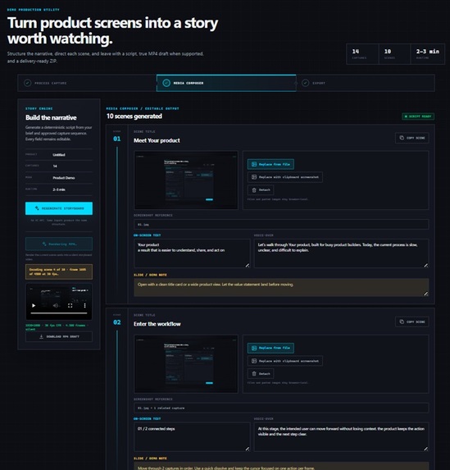Click the sparkle icon on Rendering MP4 button
This screenshot has width=450, height=470.
(x=44, y=244)
